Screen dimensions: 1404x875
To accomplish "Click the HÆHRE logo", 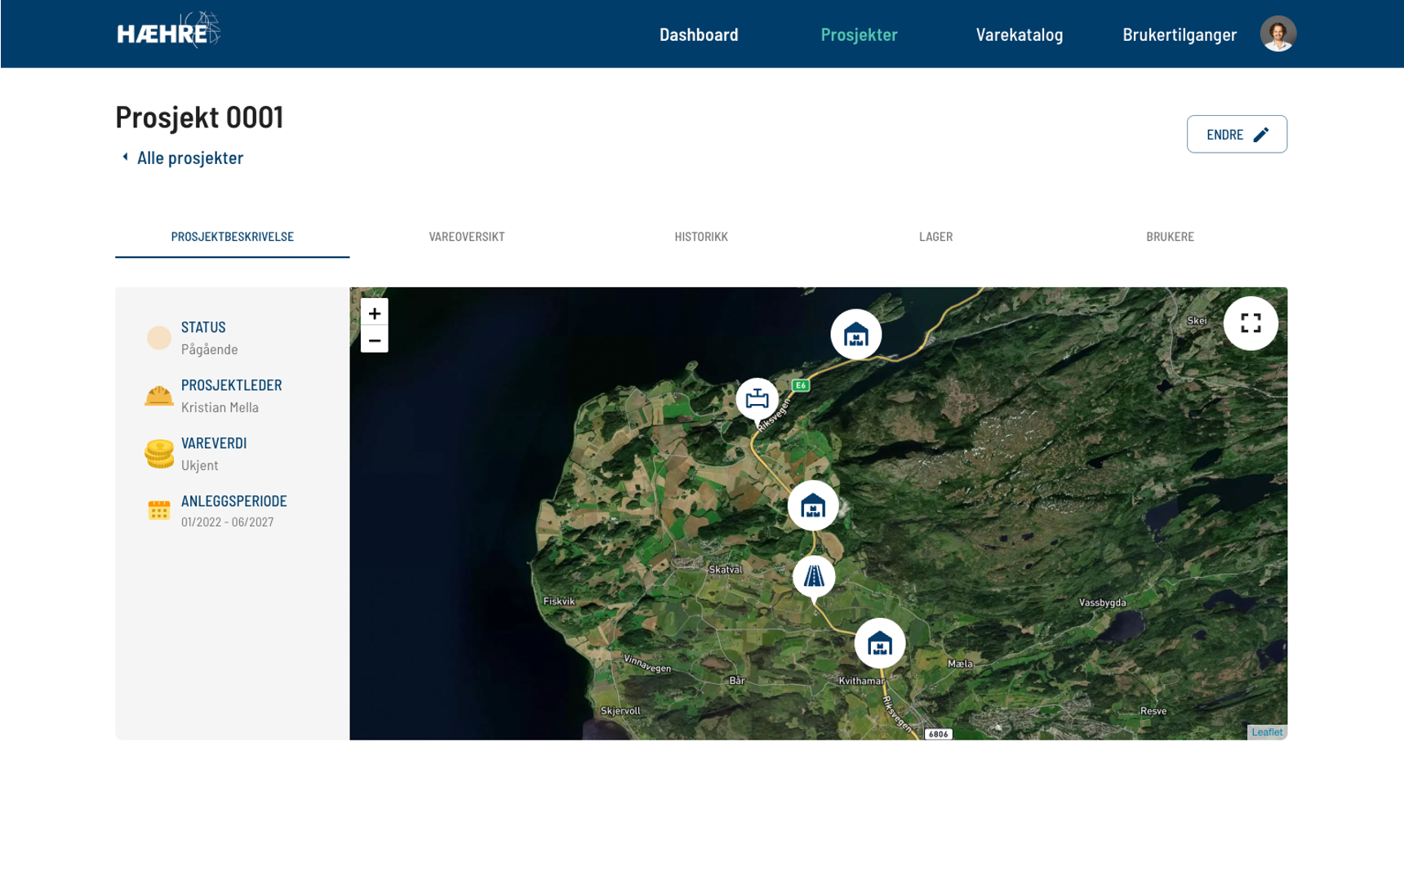I will 169,31.
